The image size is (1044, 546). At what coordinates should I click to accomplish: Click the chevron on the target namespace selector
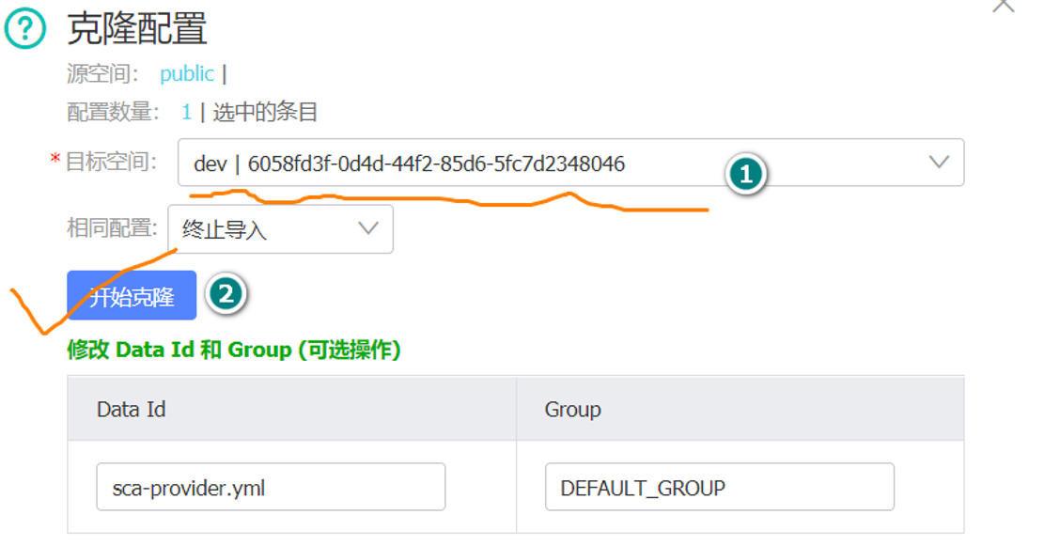pos(937,162)
